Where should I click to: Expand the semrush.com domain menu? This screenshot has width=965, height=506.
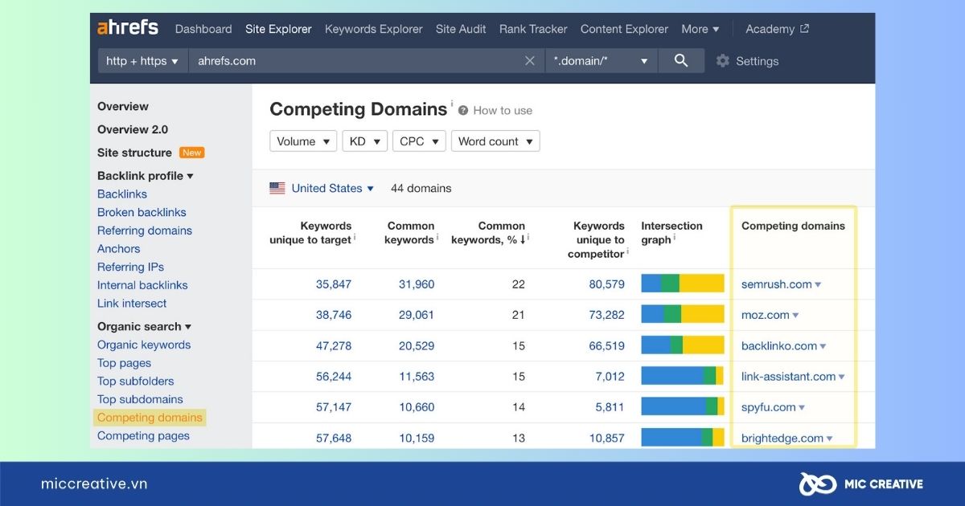pyautogui.click(x=818, y=284)
